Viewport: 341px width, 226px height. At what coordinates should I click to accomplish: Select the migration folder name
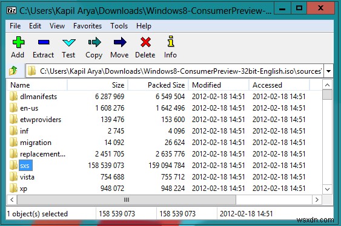36,143
